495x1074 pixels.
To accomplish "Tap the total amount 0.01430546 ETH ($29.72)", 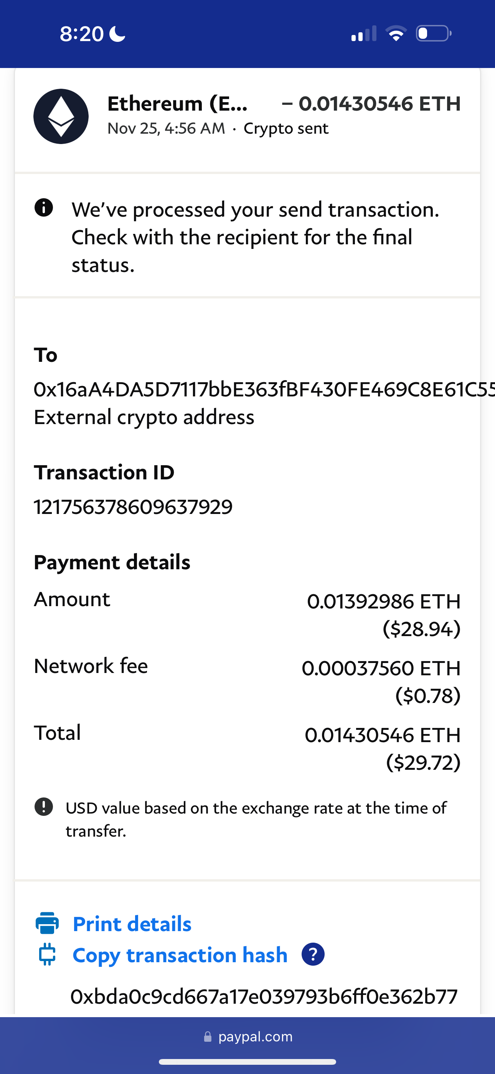I will coord(383,748).
